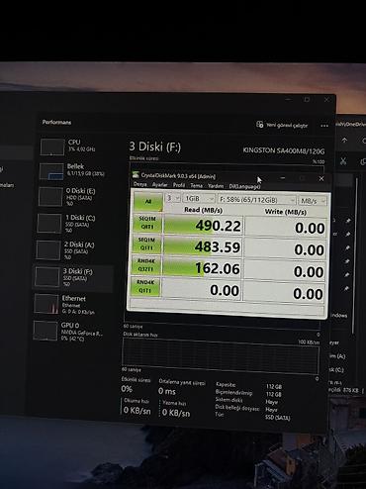Select the RND4K Q32T1 write 0.00 cell
The height and width of the screenshot is (489, 366).
(284, 271)
